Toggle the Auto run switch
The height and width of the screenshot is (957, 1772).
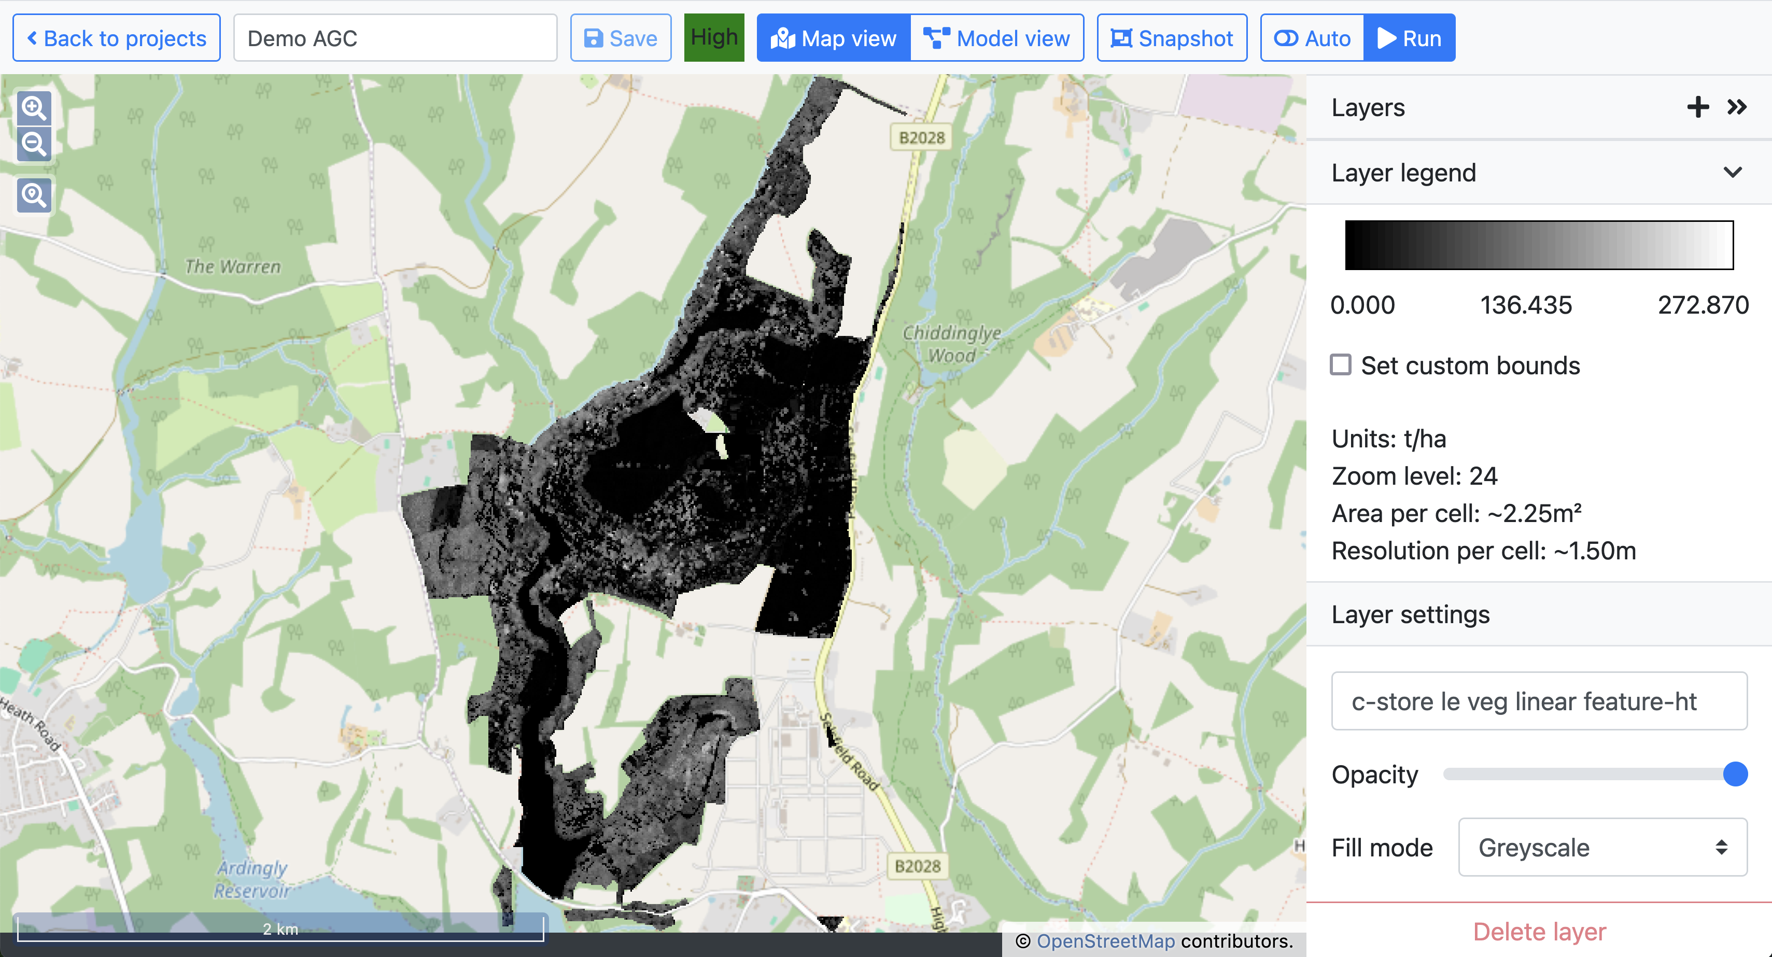[1312, 38]
